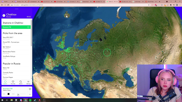Open the Windows Start menu
This screenshot has height=102, width=182.
[x=2, y=100]
